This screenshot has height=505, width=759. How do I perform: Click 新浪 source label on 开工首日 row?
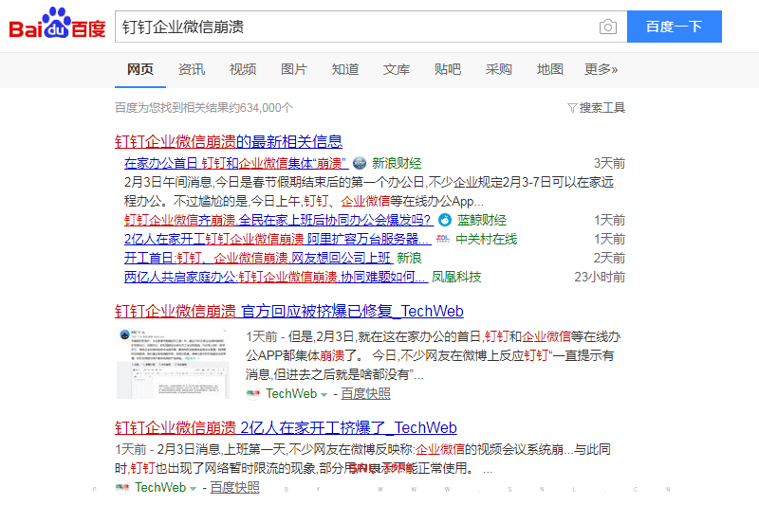409,258
